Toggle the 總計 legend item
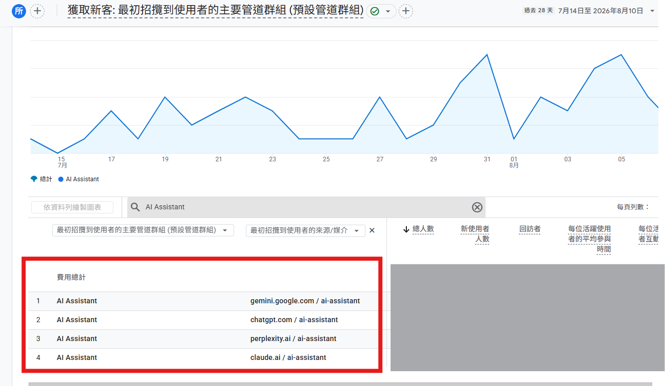This screenshot has height=386, width=665. click(41, 179)
